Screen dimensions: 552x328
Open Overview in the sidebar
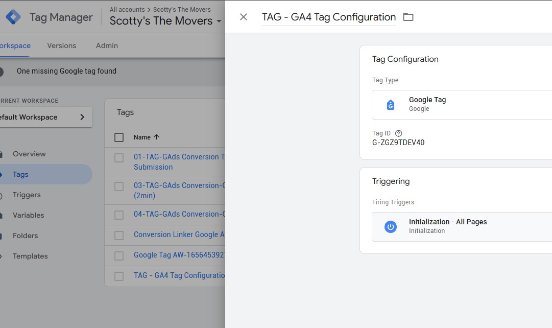click(x=29, y=154)
